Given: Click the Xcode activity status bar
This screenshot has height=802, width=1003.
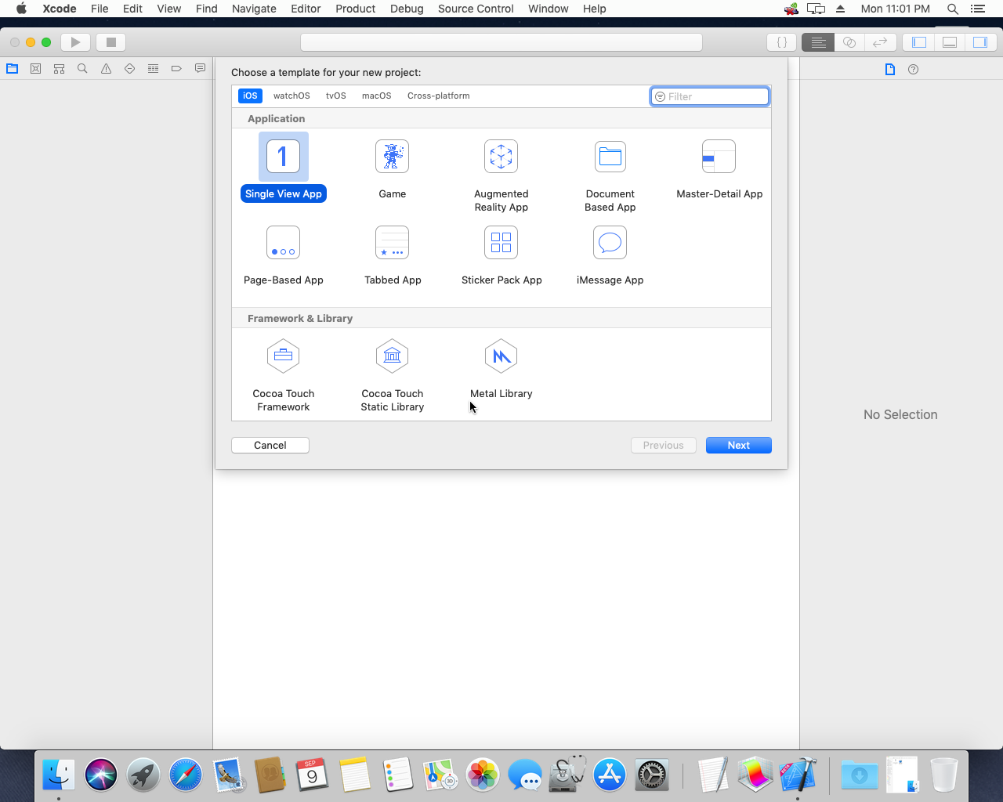Looking at the screenshot, I should click(x=501, y=42).
